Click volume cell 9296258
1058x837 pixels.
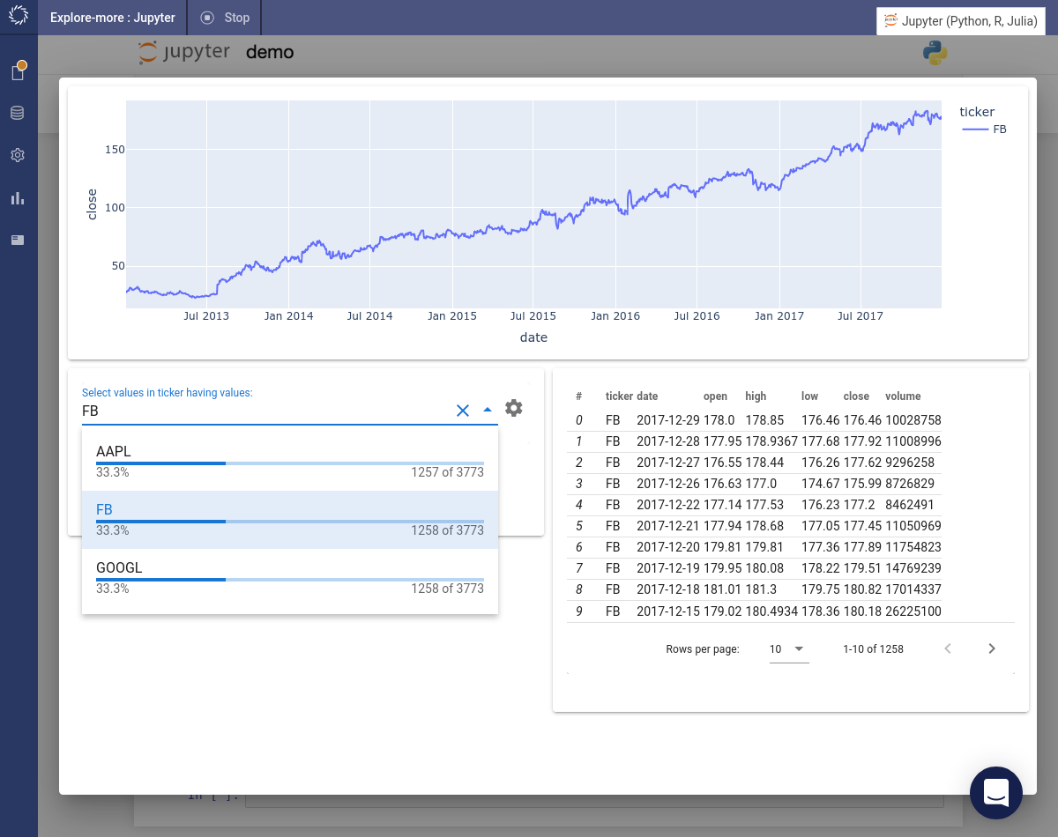pyautogui.click(x=910, y=463)
